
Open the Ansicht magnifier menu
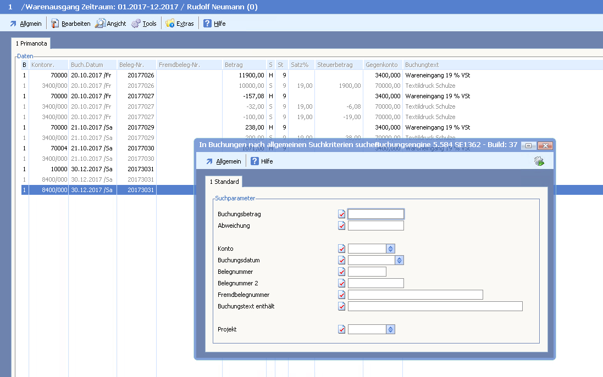pos(110,24)
